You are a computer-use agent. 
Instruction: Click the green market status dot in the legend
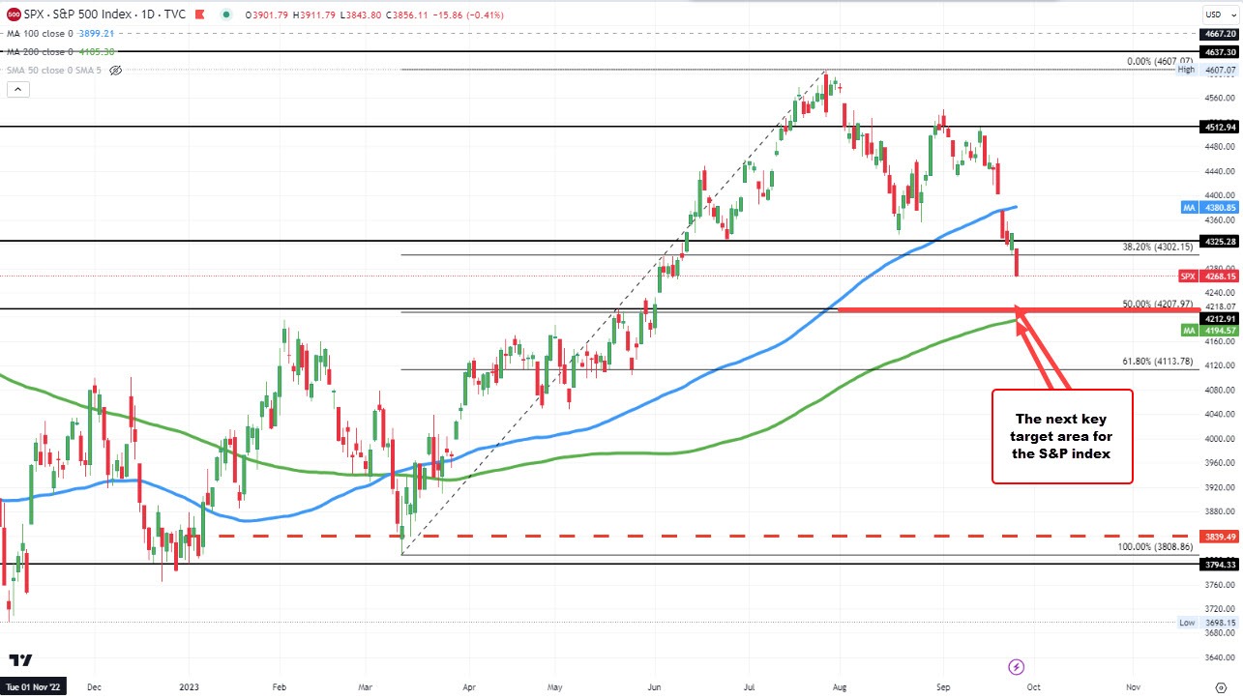pos(226,15)
